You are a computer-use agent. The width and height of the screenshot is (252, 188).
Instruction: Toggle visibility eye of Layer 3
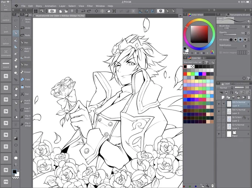point(219,112)
